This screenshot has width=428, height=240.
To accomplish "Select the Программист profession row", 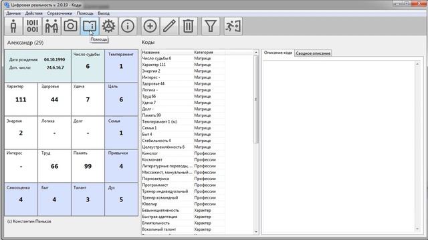I will 183,185.
